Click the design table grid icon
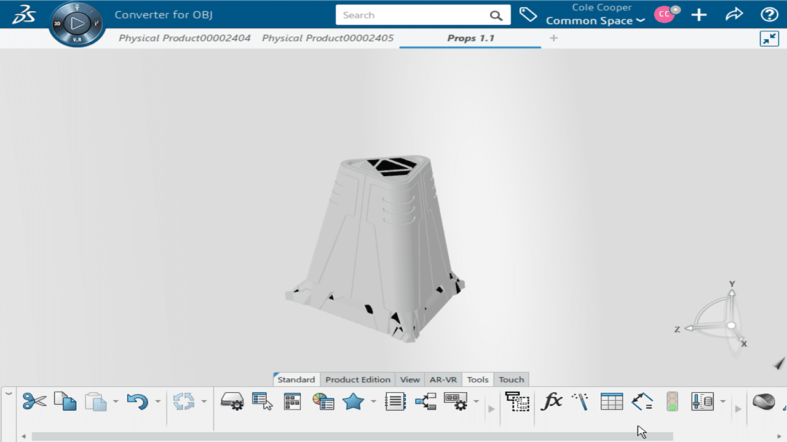This screenshot has width=787, height=442. [x=611, y=401]
